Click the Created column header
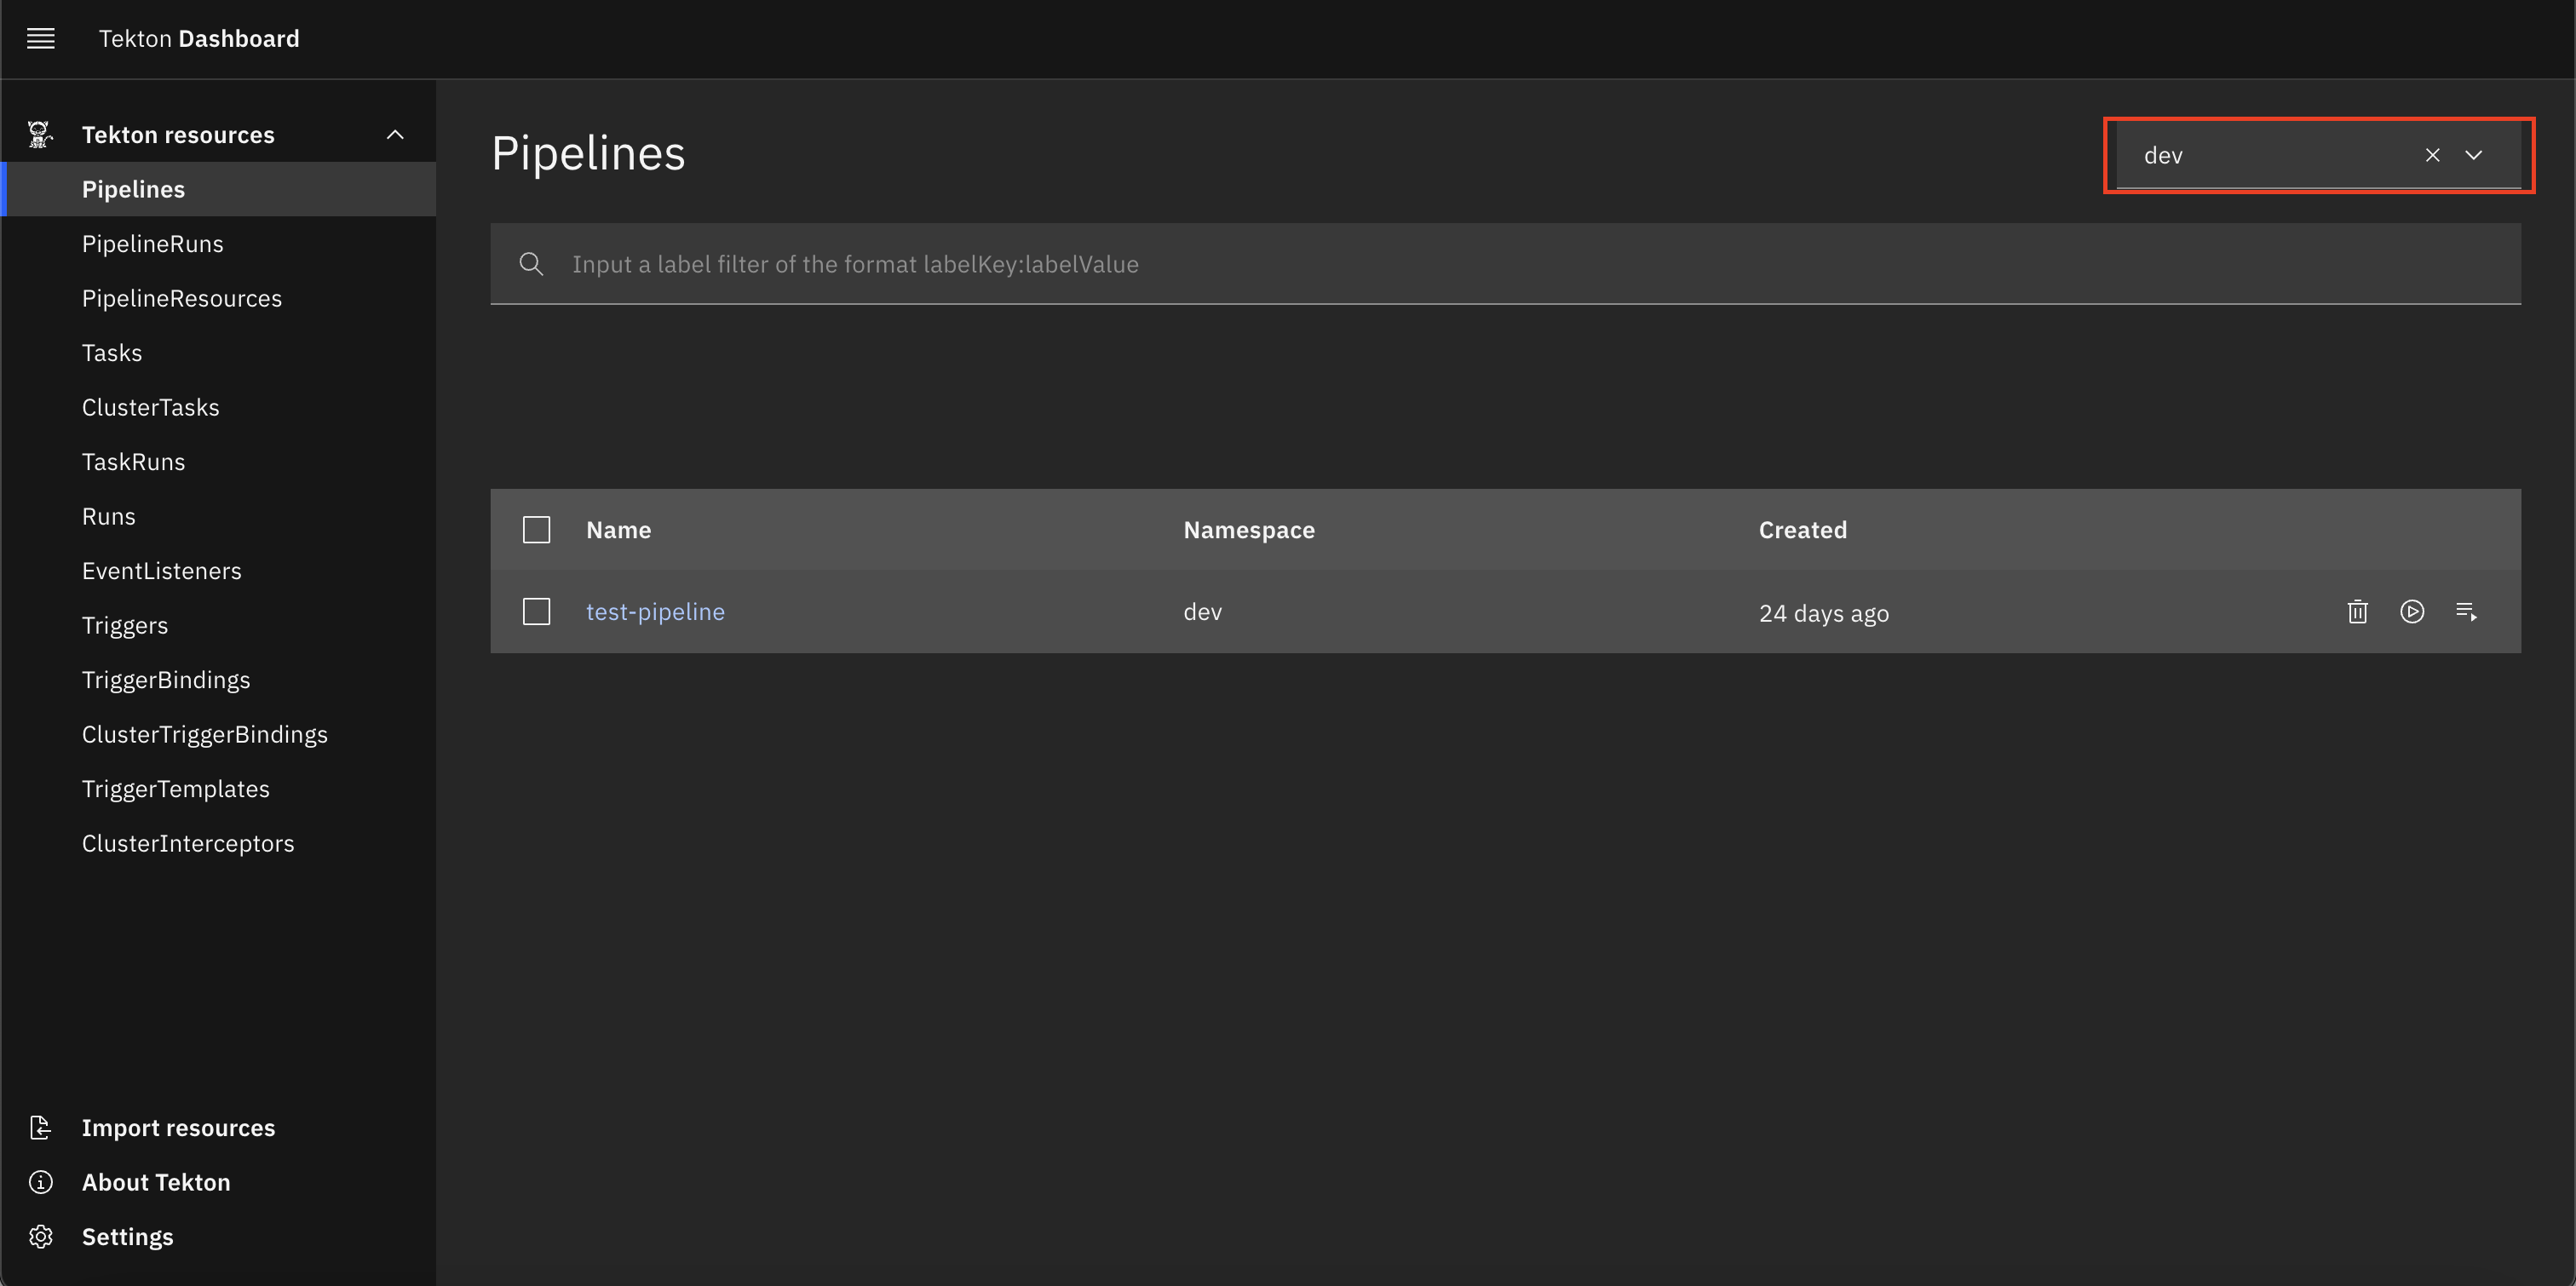The image size is (2576, 1286). pos(1802,530)
